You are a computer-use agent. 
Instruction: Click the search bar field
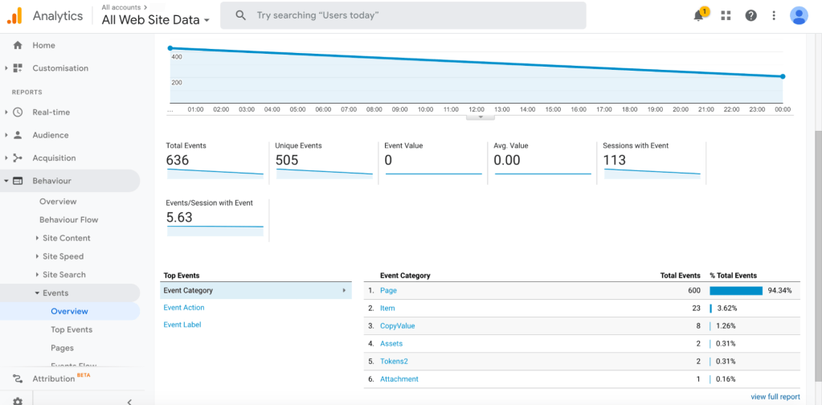402,15
